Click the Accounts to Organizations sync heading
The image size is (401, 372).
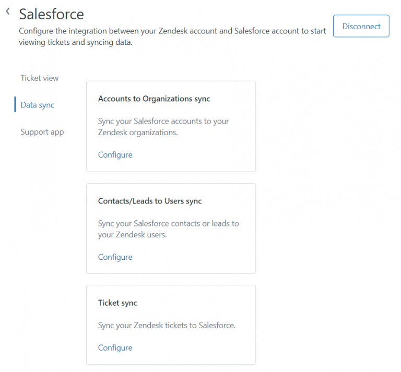tap(154, 99)
